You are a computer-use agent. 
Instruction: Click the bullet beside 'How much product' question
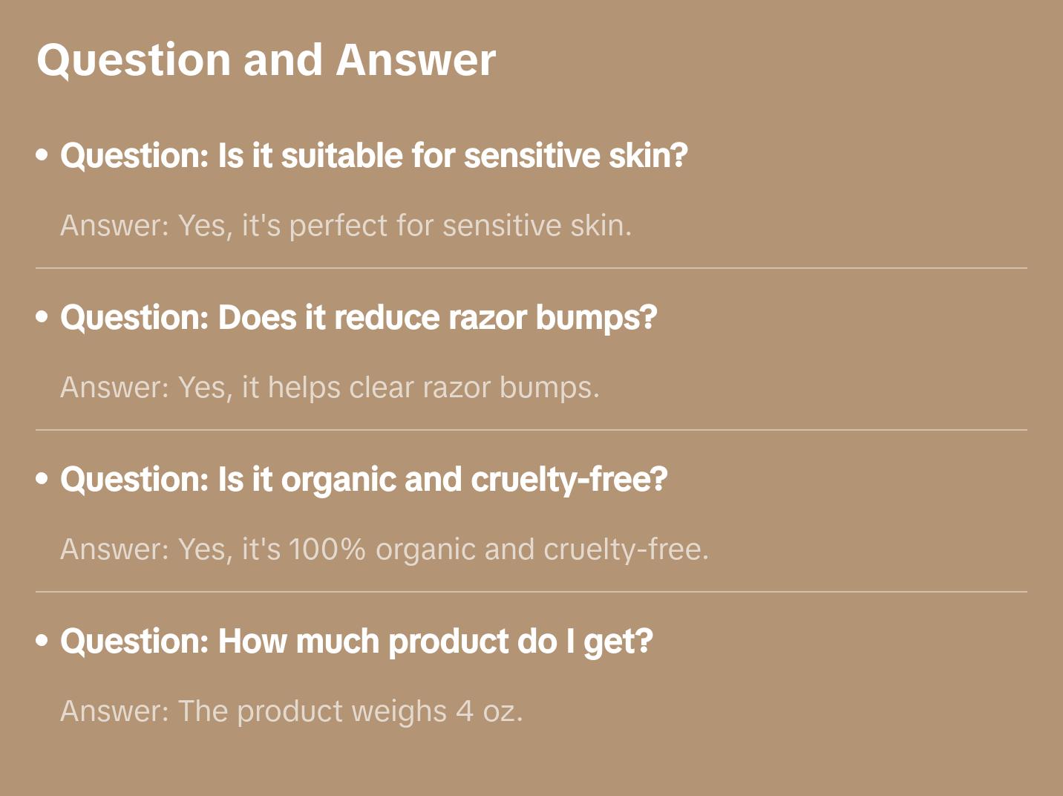42,641
